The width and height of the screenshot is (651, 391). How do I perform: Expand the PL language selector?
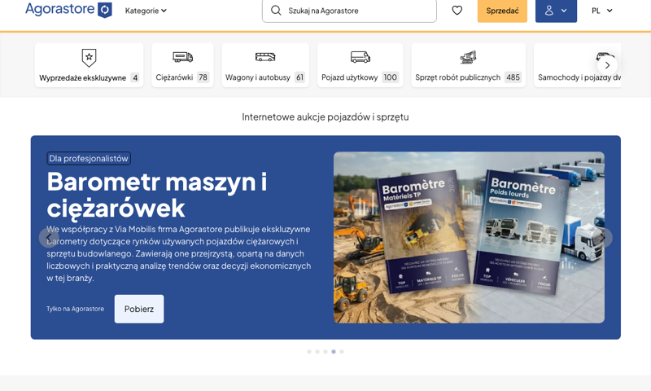pyautogui.click(x=602, y=11)
